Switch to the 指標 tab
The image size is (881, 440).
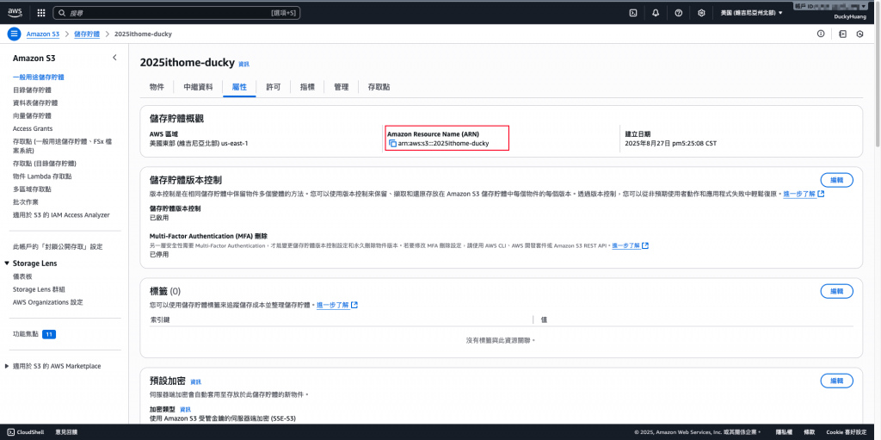307,87
